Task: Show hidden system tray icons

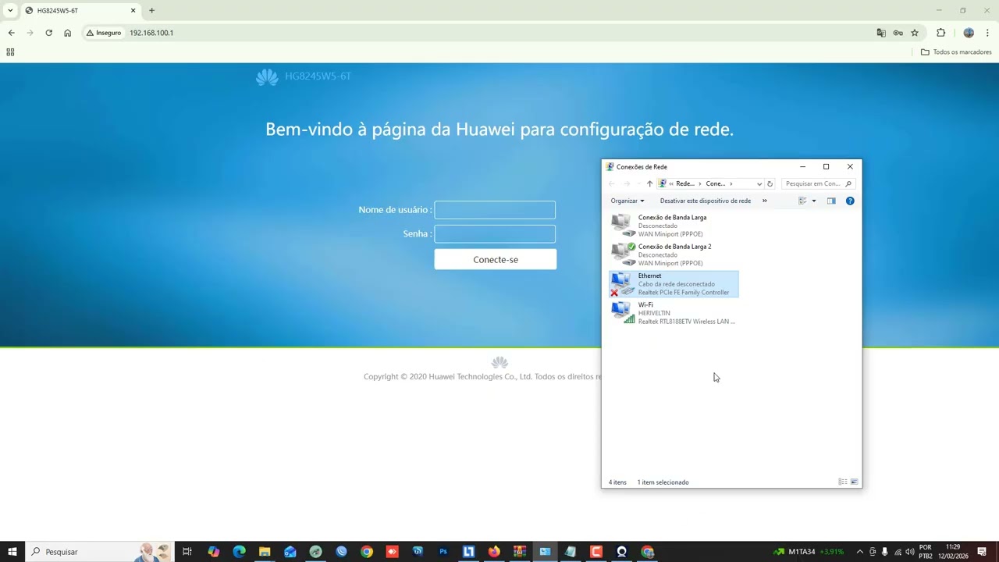Action: pos(860,552)
